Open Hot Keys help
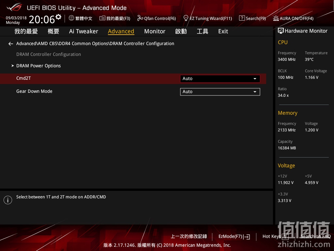Viewport: 334px width, 251px height. coord(275,237)
